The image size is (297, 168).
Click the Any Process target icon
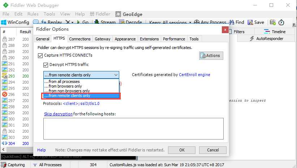pos(197,22)
